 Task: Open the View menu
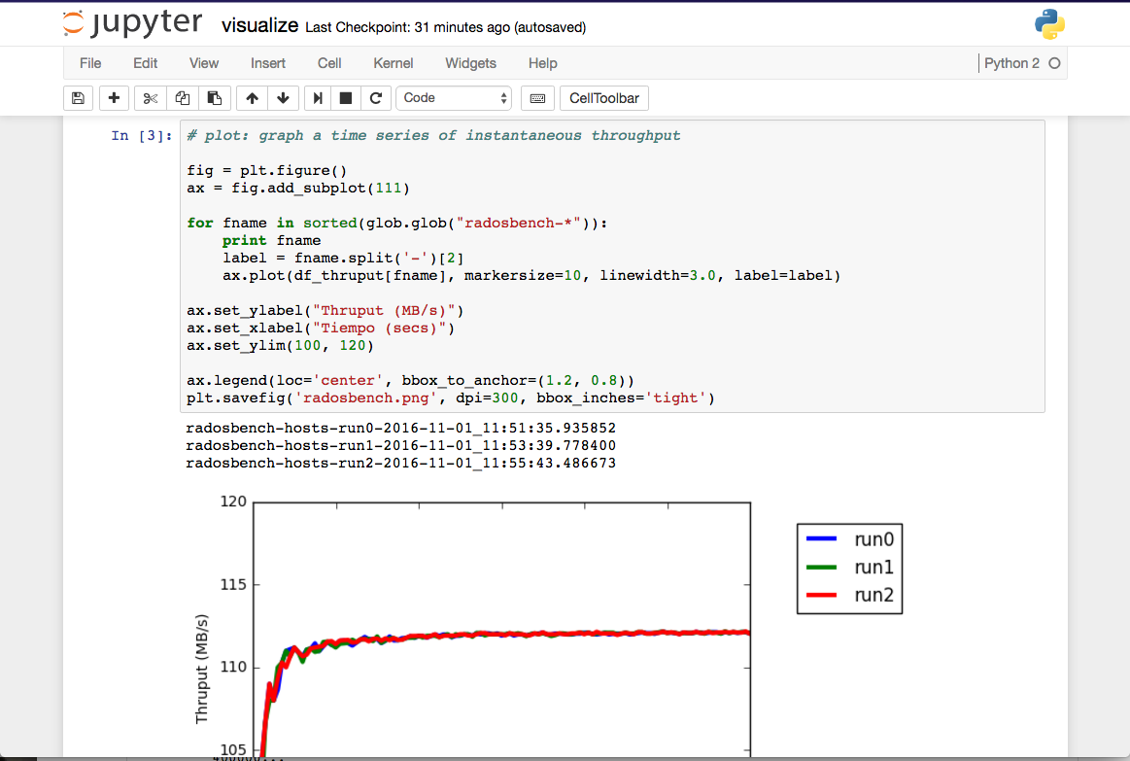pyautogui.click(x=204, y=63)
